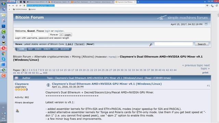Open the orange C taskbar icon
The height and width of the screenshot is (123, 219).
coord(3,76)
